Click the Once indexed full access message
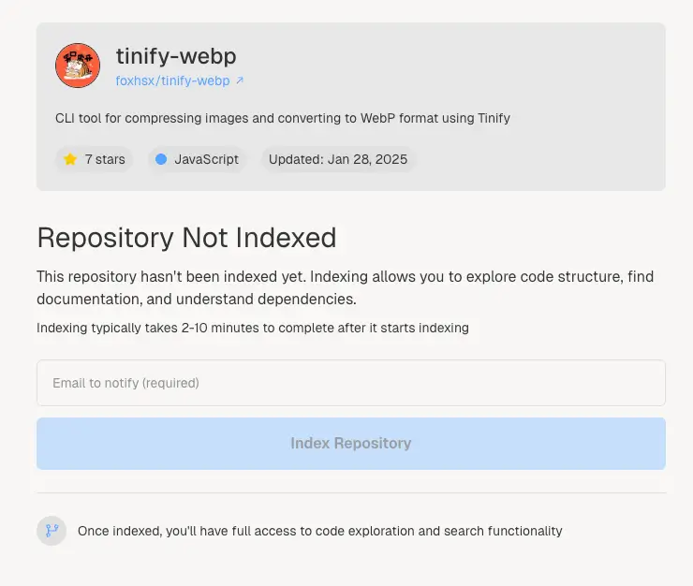 point(320,531)
